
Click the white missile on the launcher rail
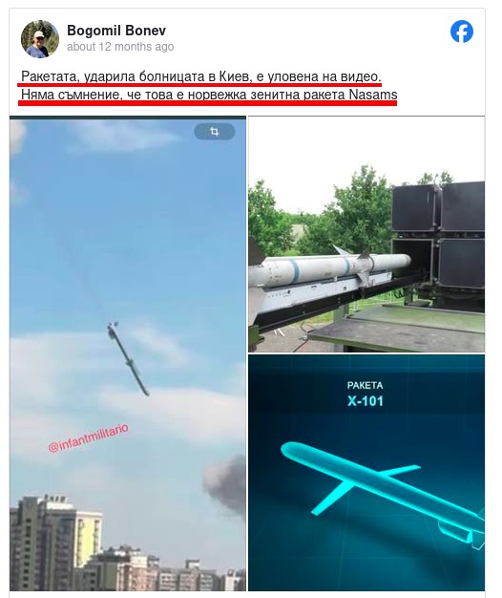[x=330, y=268]
